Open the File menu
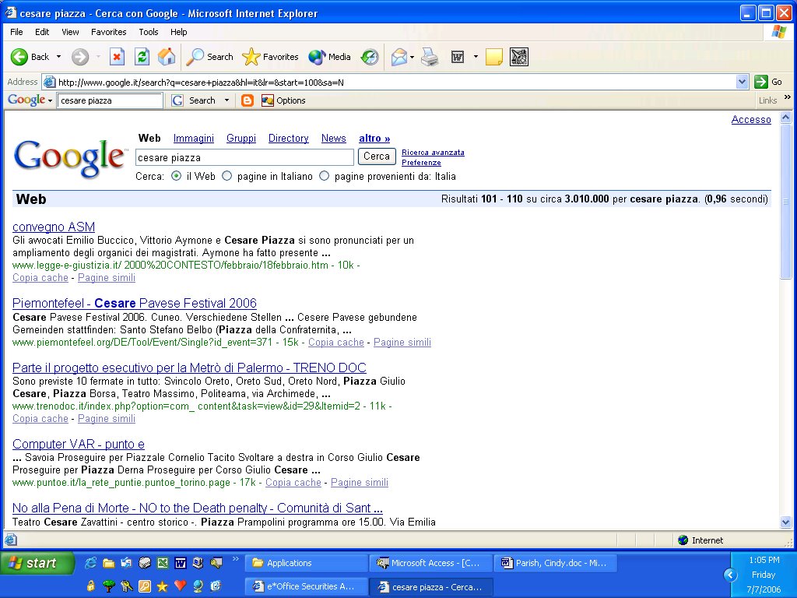 coord(17,31)
